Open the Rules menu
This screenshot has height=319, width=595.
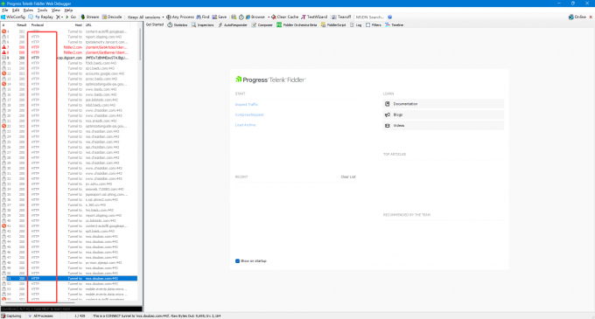coord(28,10)
